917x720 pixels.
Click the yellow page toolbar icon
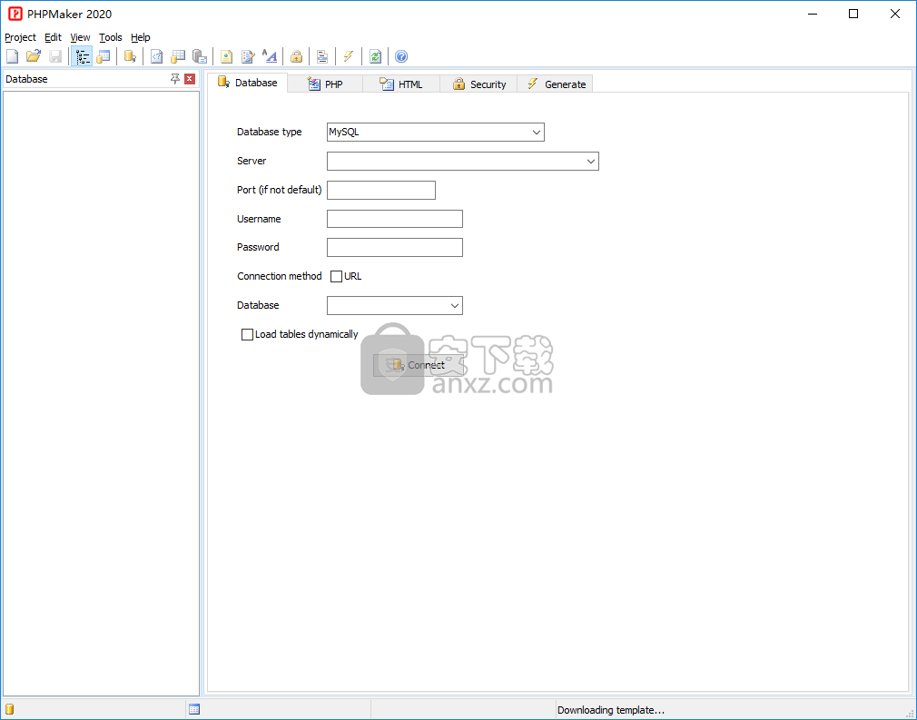click(x=226, y=56)
